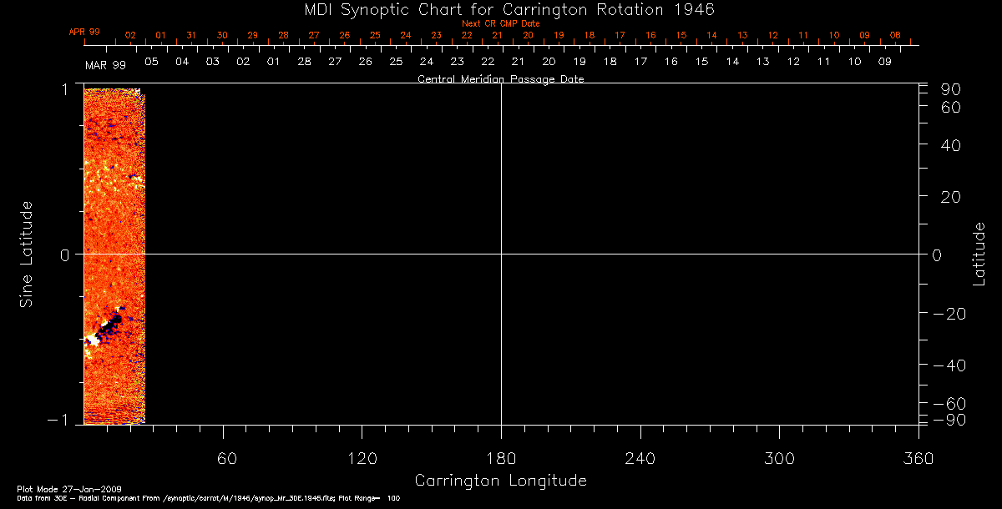Select the red 'APR 99' month label
1002x509 pixels.
tap(84, 32)
